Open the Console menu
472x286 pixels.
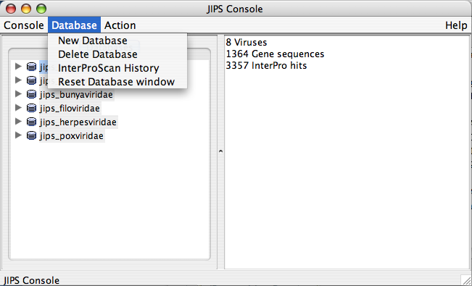pyautogui.click(x=24, y=25)
